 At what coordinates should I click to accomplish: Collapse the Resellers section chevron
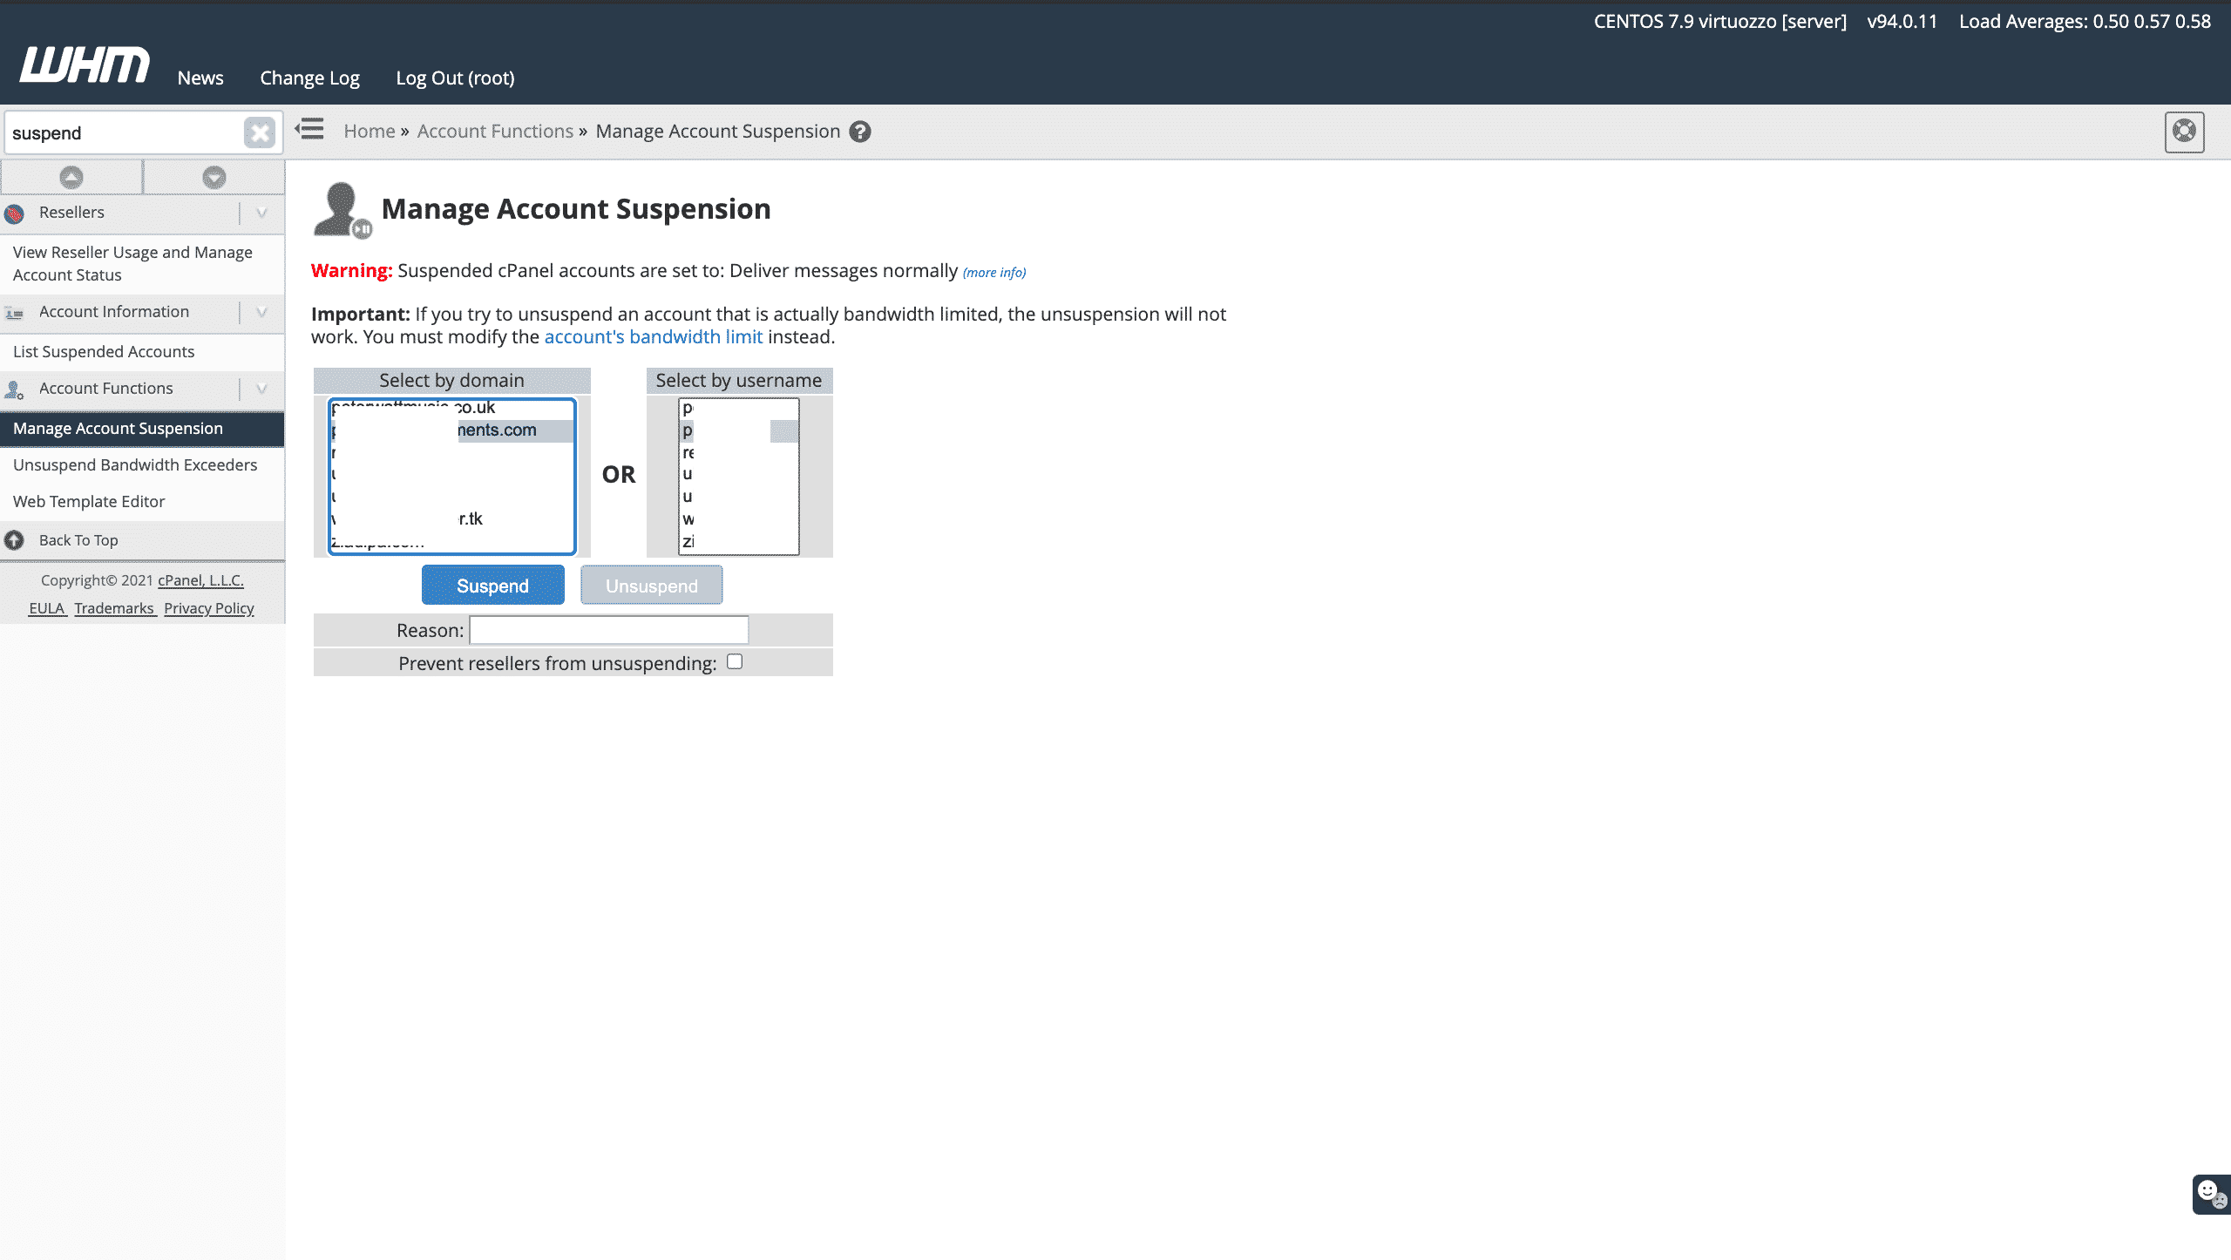[x=261, y=213]
